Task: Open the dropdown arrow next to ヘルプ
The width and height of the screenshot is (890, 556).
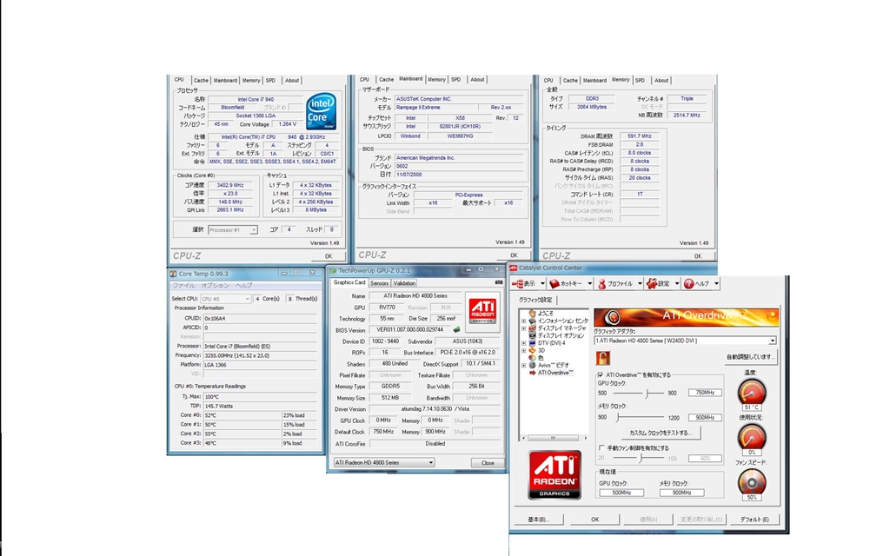Action: pyautogui.click(x=716, y=284)
